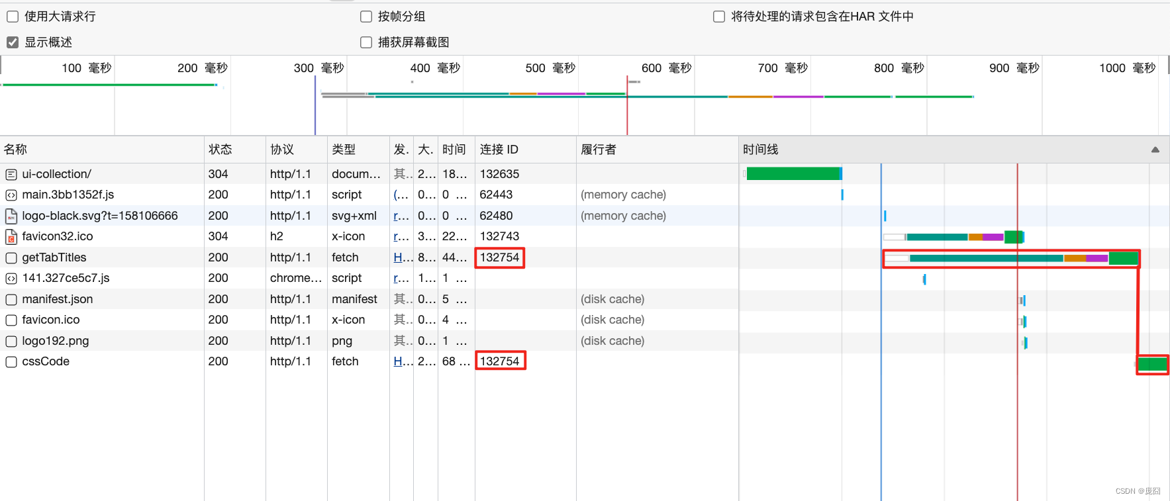Select the main.3bb1352f.js request

68,195
